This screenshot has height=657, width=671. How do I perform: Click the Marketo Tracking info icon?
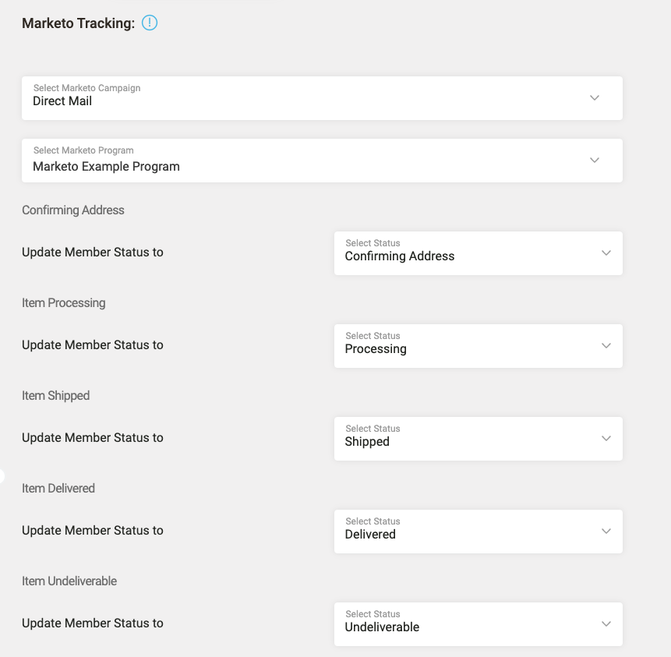click(x=150, y=23)
